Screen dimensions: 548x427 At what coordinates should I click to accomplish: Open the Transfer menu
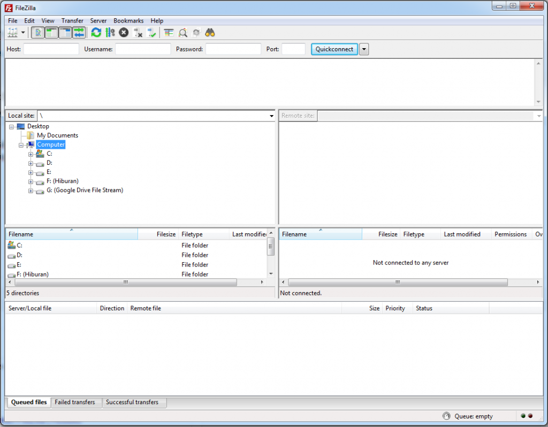72,21
